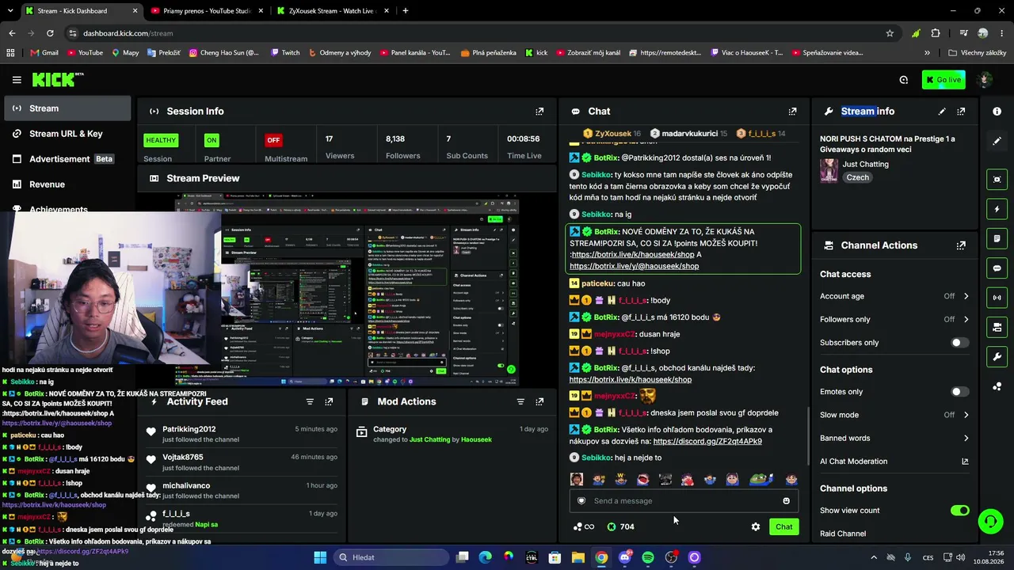Open Revenue page in sidebar
The image size is (1014, 570).
click(x=67, y=184)
